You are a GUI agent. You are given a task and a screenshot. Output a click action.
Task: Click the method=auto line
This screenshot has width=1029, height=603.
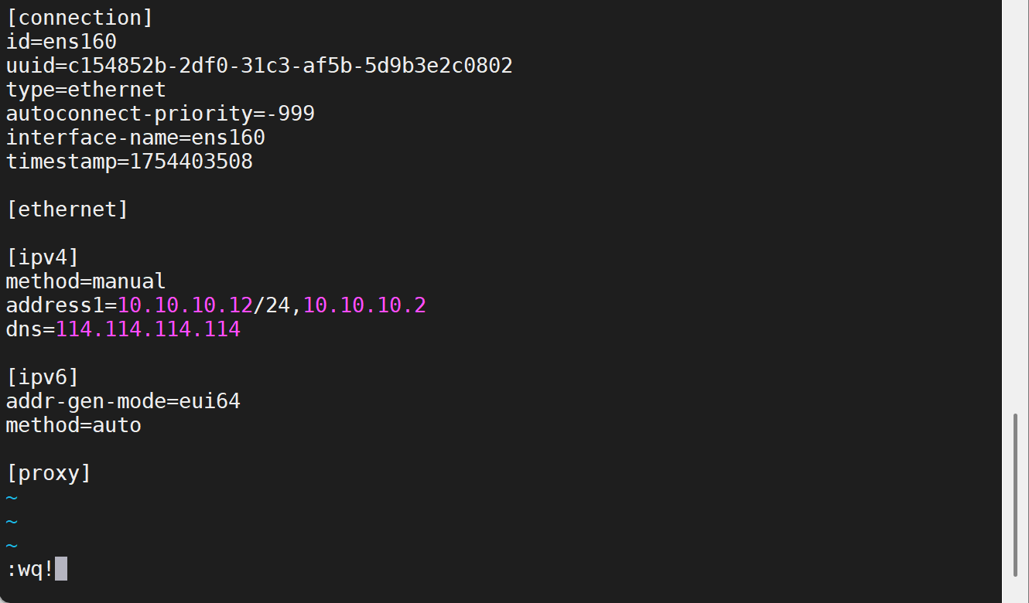(x=73, y=425)
